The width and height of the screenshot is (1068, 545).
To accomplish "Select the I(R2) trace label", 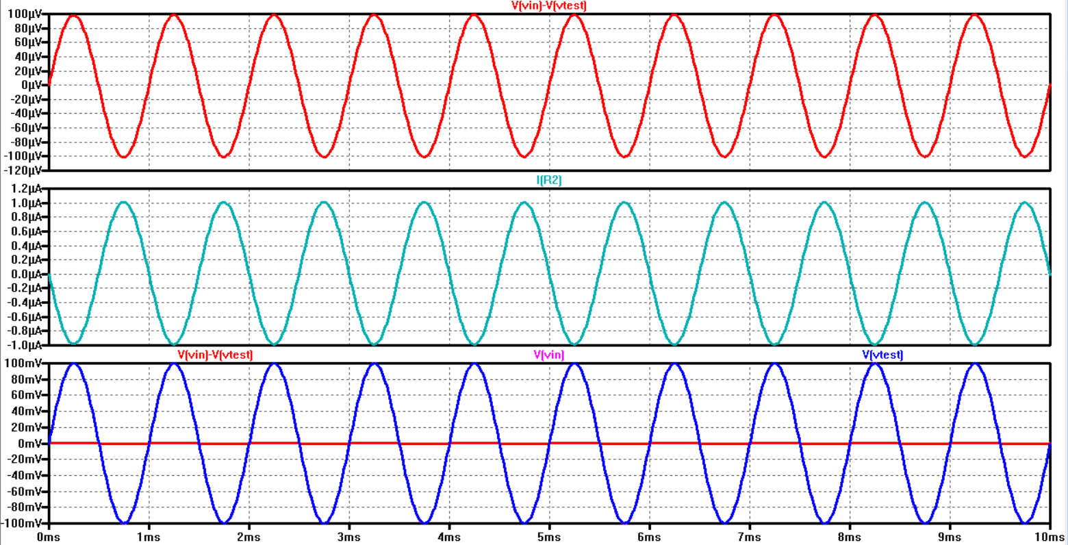I will [549, 181].
